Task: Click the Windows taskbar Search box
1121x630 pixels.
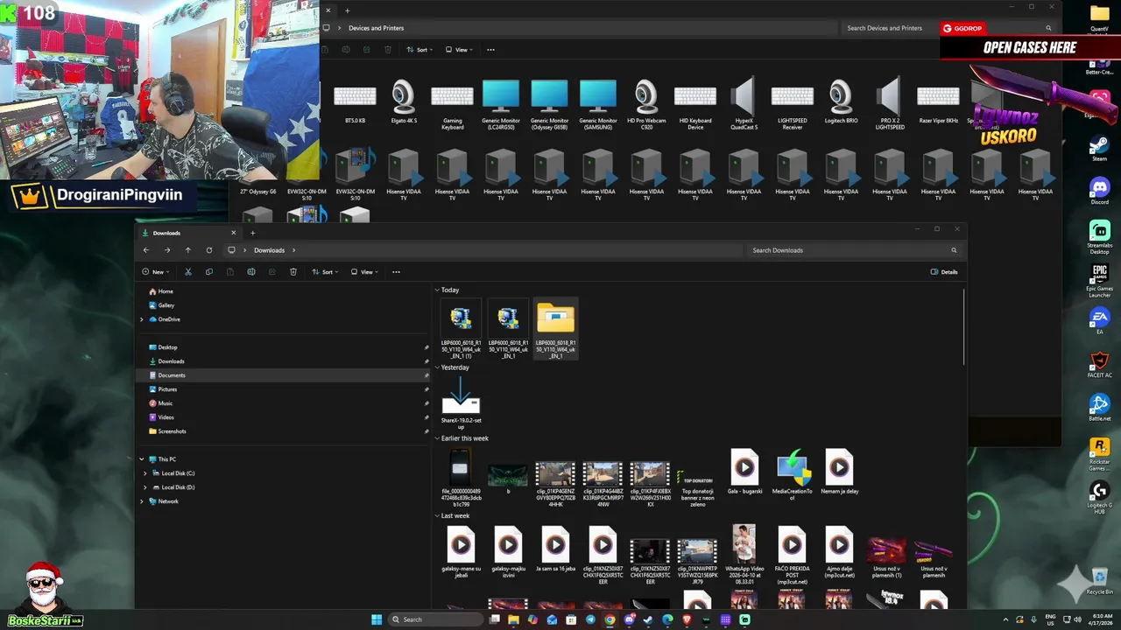Action: coord(435,619)
